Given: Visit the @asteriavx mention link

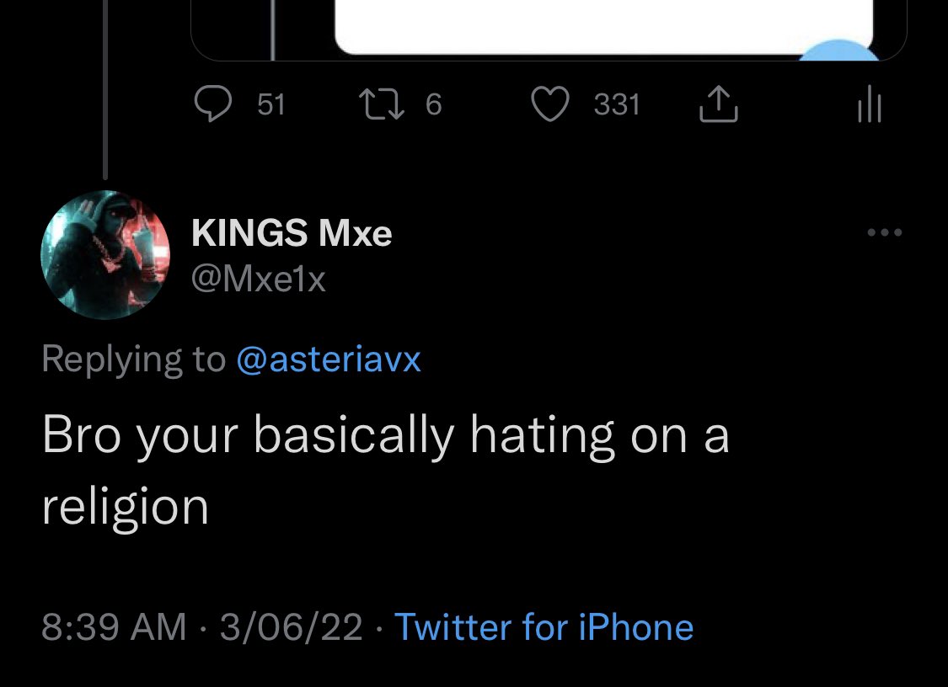Looking at the screenshot, I should point(329,359).
